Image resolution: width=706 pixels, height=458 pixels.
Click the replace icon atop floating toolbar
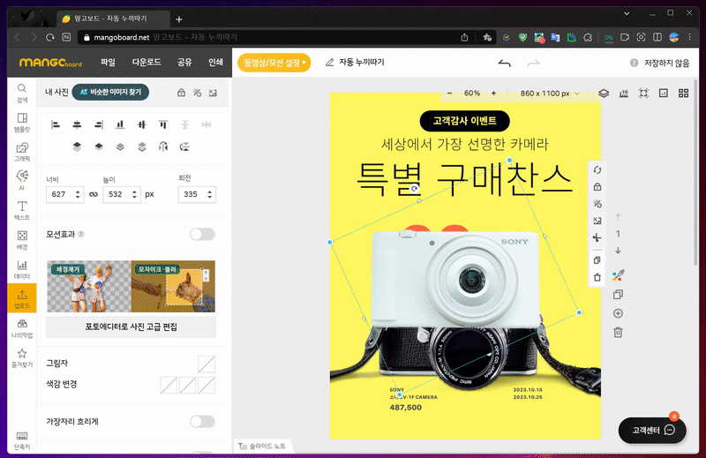pos(597,170)
